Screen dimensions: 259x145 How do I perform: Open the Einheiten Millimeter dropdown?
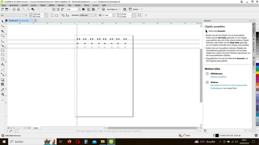point(95,15)
